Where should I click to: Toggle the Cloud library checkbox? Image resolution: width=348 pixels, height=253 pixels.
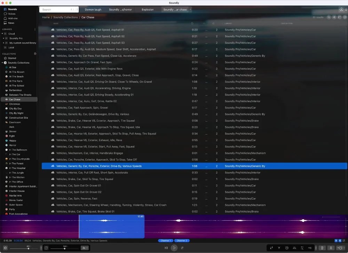(5, 34)
